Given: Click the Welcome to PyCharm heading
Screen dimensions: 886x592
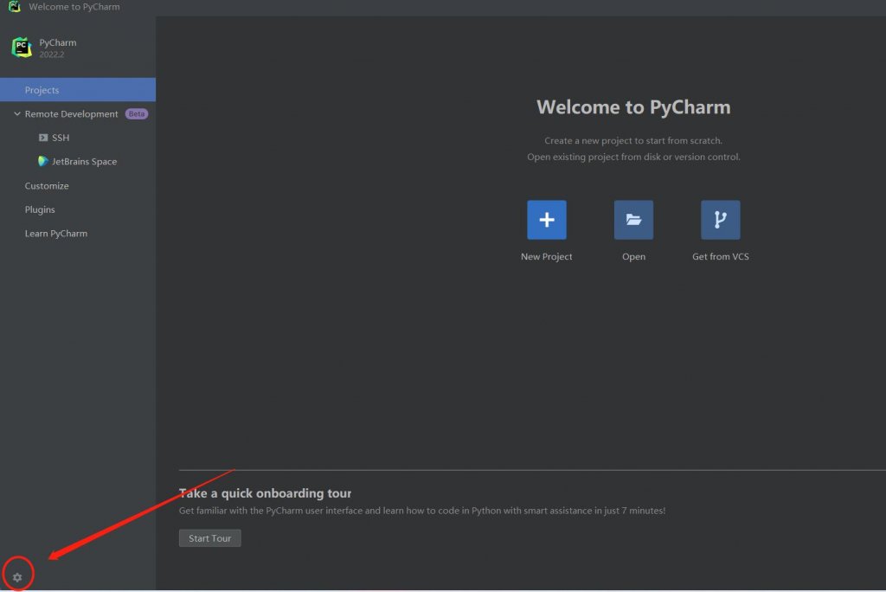Looking at the screenshot, I should (x=633, y=106).
